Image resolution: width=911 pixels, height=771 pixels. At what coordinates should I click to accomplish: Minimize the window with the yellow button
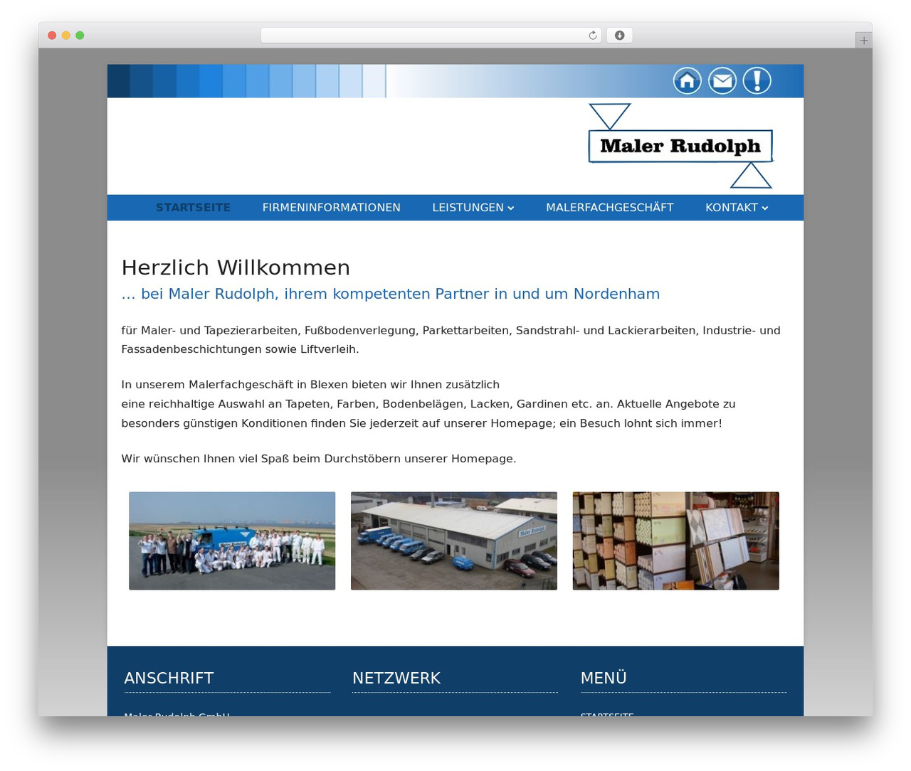coord(66,36)
